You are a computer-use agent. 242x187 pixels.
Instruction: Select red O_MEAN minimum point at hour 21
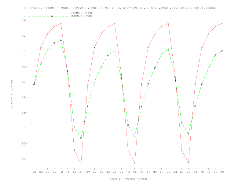click(x=81, y=163)
